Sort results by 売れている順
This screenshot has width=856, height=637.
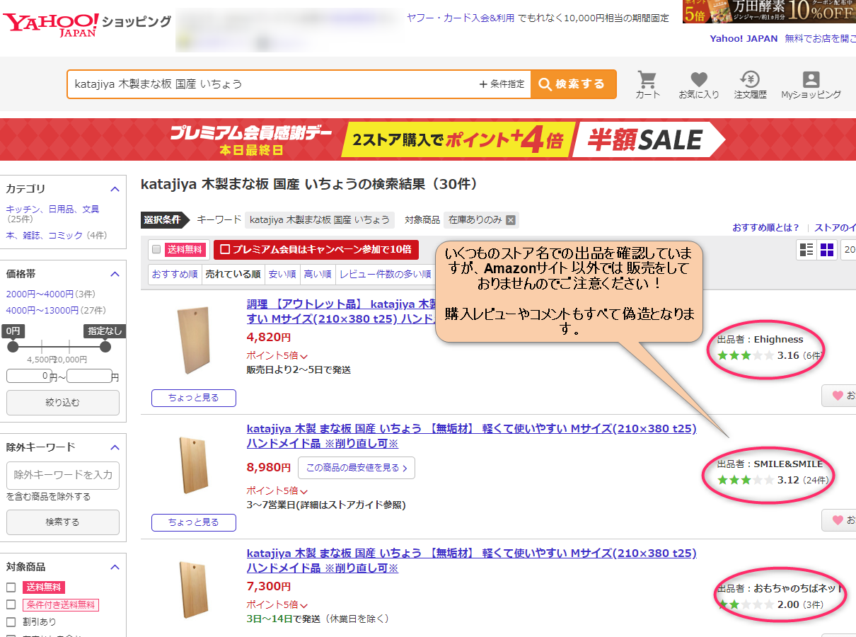233,274
